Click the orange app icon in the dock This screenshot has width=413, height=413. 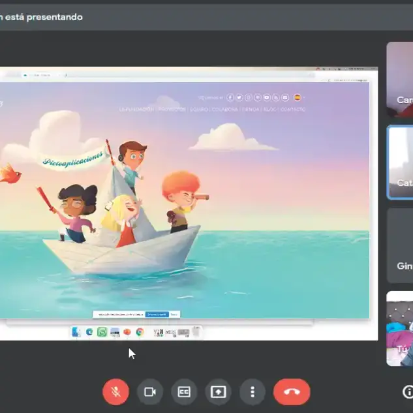tap(127, 332)
